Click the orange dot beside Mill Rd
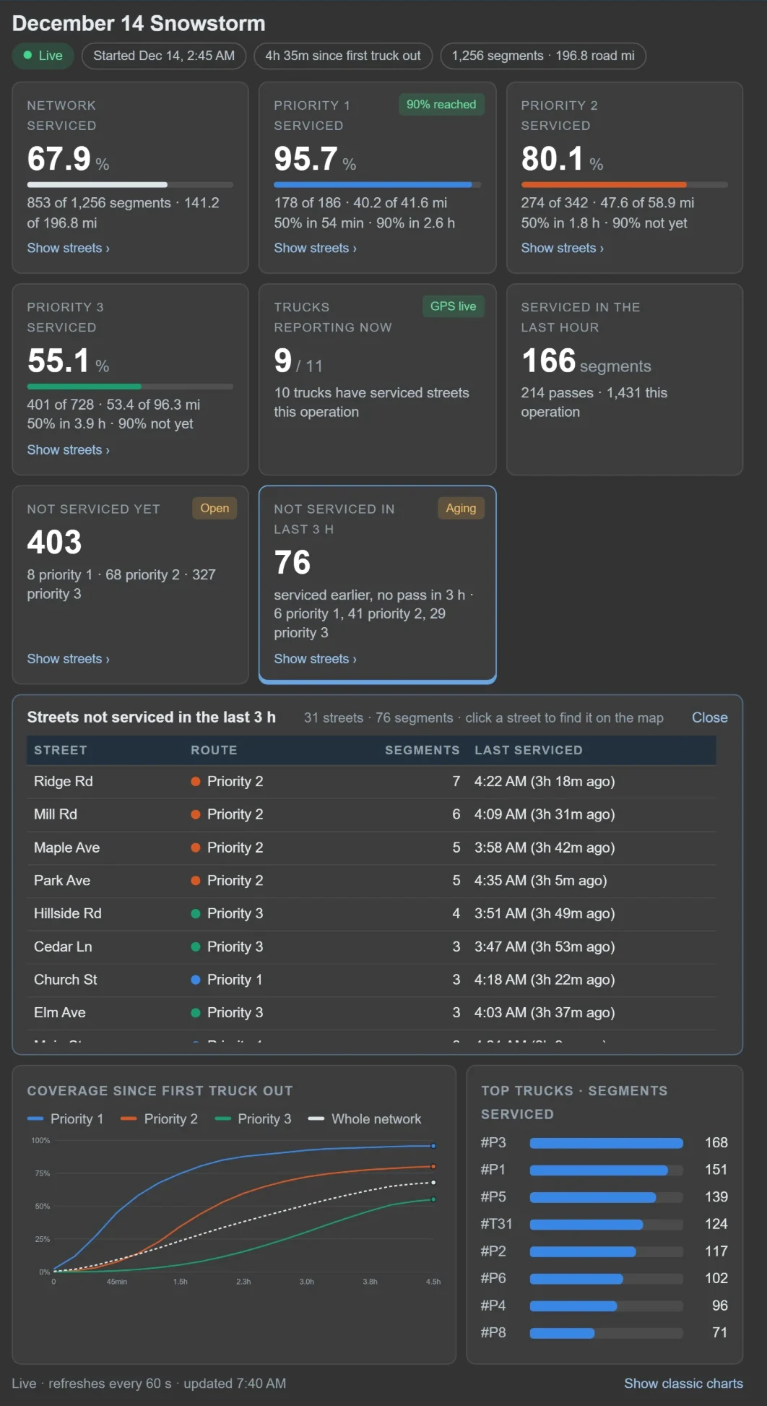The height and width of the screenshot is (1406, 767). pos(195,814)
